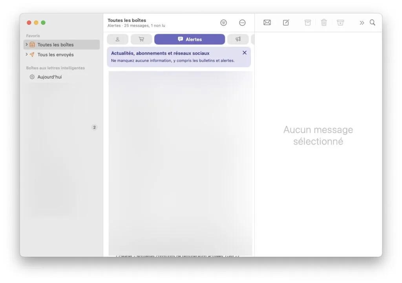The image size is (402, 283).
Task: Click the trash delete icon
Action: [324, 22]
